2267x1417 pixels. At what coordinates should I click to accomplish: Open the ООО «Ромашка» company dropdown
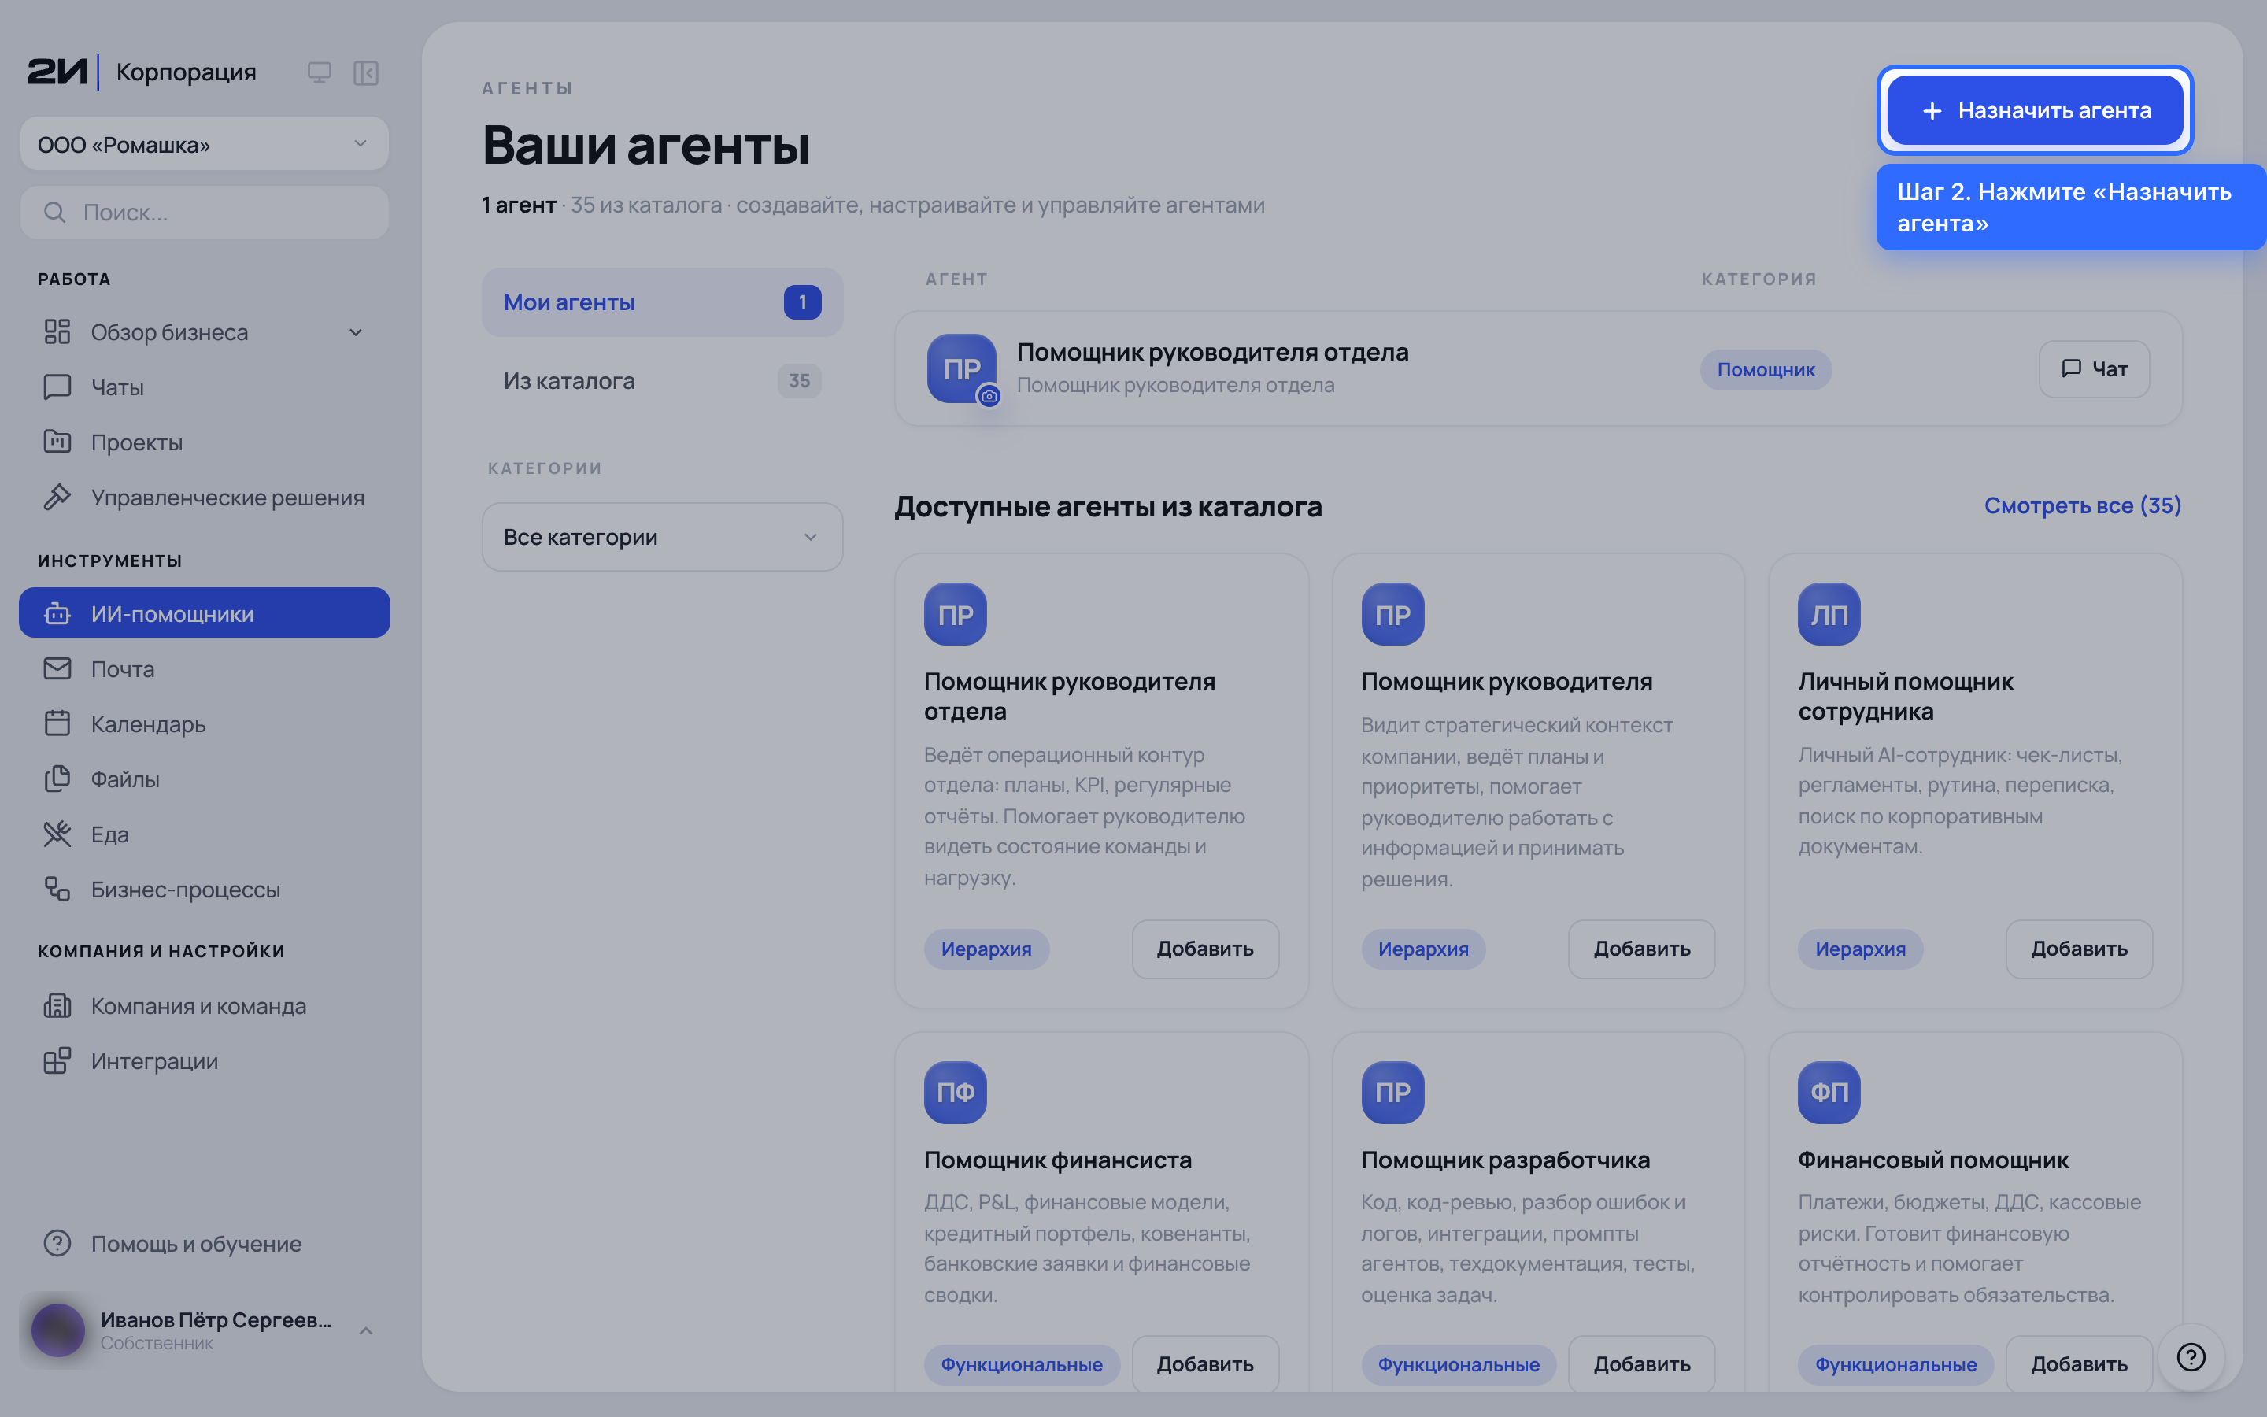pyautogui.click(x=204, y=144)
